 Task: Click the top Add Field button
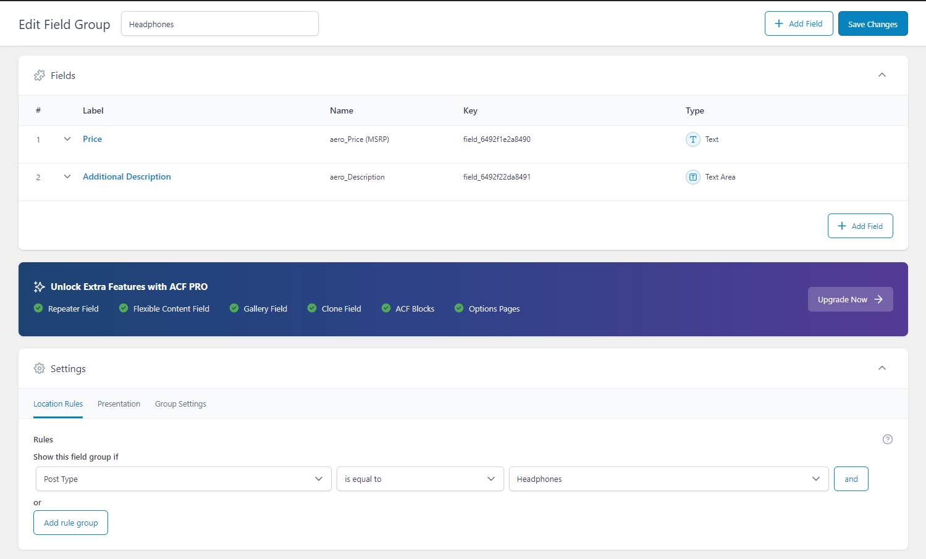(x=799, y=23)
